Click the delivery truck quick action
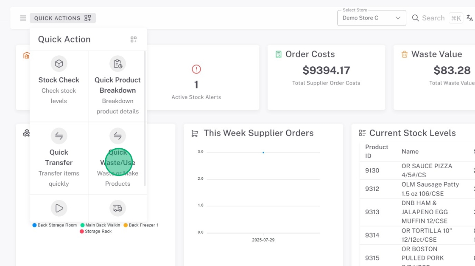The height and width of the screenshot is (266, 475). (117, 208)
